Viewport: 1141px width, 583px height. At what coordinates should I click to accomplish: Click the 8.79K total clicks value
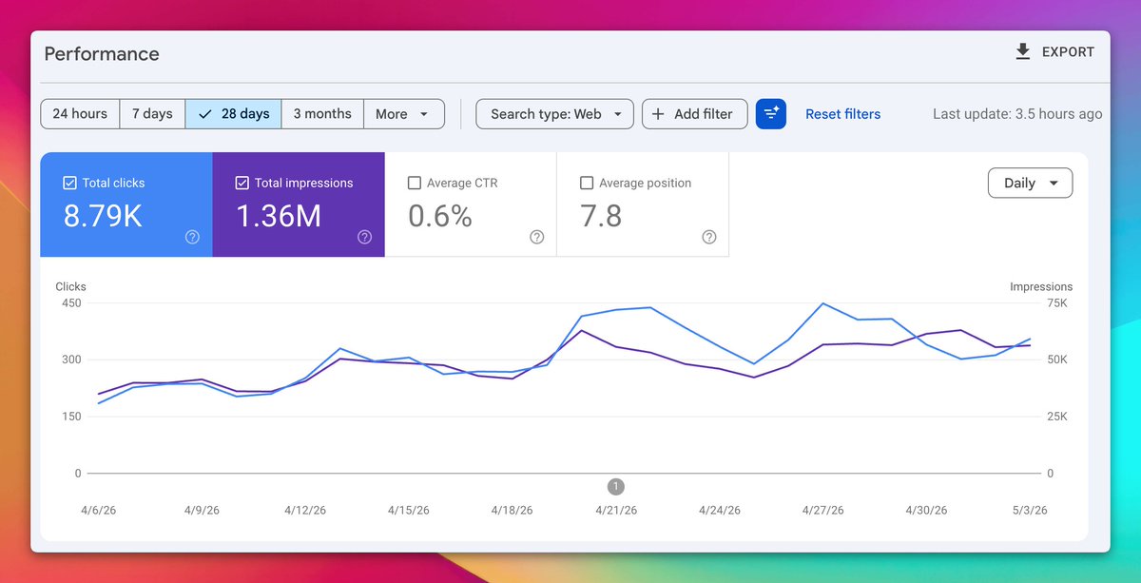(103, 217)
